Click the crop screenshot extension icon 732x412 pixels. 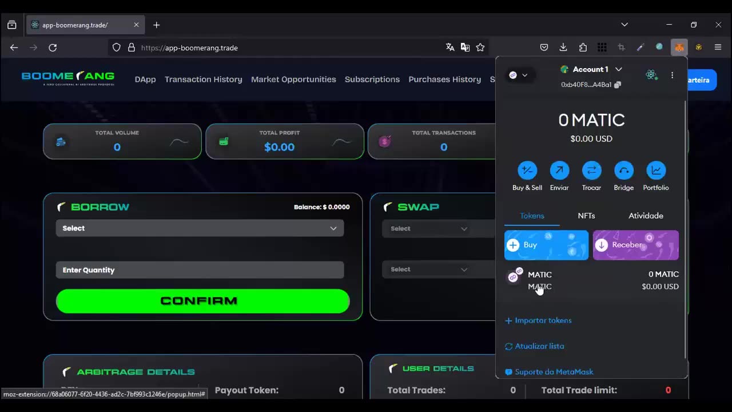point(621,47)
